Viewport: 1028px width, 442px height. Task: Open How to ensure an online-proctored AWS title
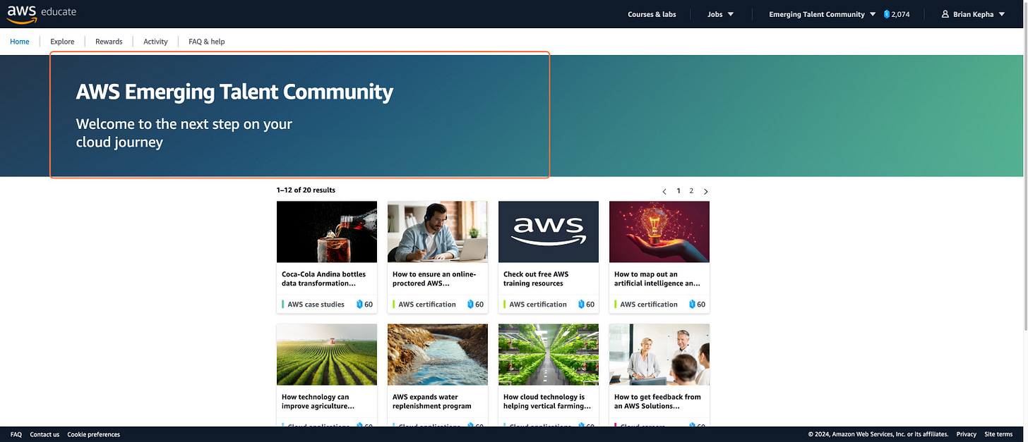coord(434,278)
